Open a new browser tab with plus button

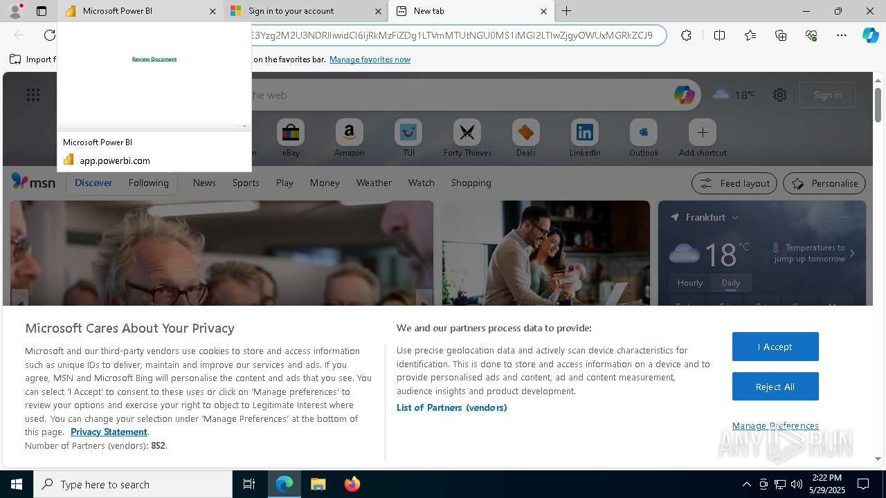(x=566, y=11)
